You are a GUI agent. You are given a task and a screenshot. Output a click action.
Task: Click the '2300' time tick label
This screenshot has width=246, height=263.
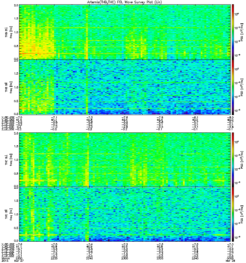(x=125, y=258)
